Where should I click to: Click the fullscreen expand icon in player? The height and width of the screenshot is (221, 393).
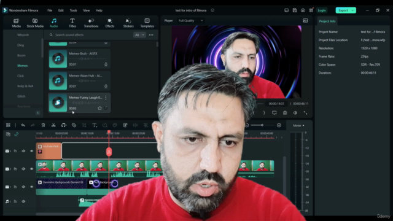pyautogui.click(x=306, y=113)
